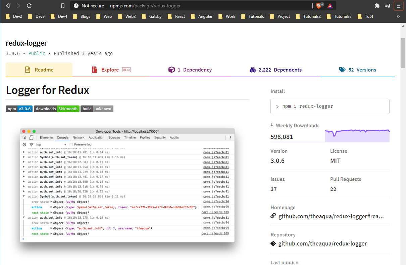Open the Web2 bookmarks folder

(127, 16)
